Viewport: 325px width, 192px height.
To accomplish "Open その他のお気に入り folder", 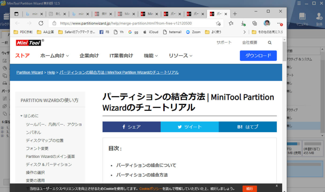I will click(x=267, y=32).
